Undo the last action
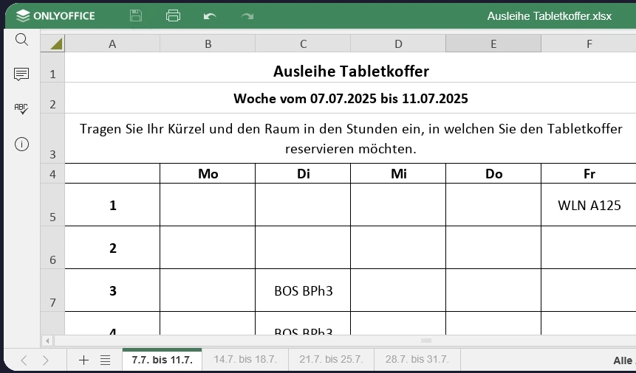636x373 pixels. (210, 15)
